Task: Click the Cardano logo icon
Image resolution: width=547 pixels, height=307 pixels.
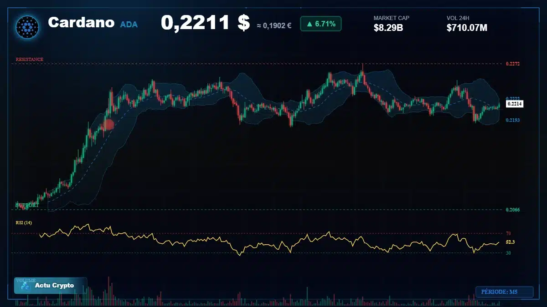Action: (27, 27)
